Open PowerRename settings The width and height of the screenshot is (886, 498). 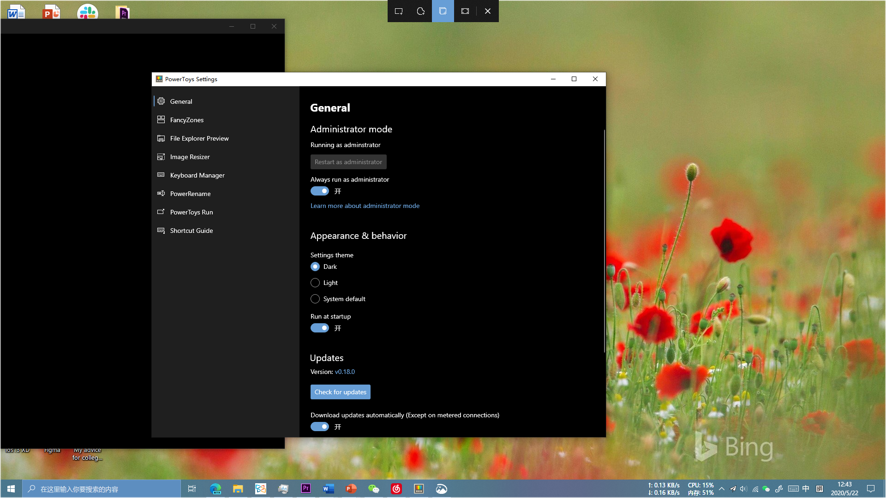pyautogui.click(x=190, y=194)
